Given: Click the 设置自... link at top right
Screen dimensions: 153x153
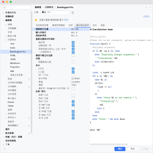Looking at the screenshot, I should pos(147,16).
